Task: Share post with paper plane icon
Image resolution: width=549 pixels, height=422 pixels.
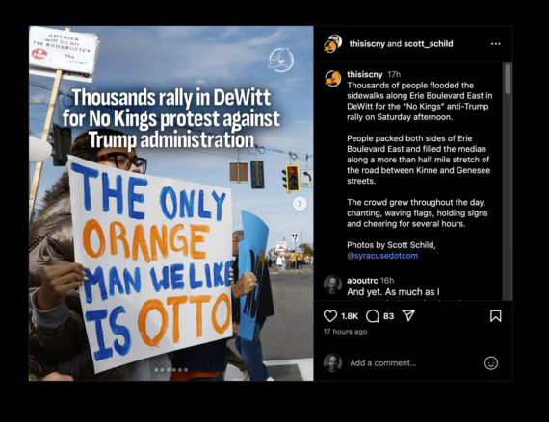Action: point(408,316)
